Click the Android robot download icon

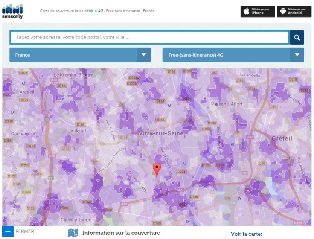click(283, 11)
